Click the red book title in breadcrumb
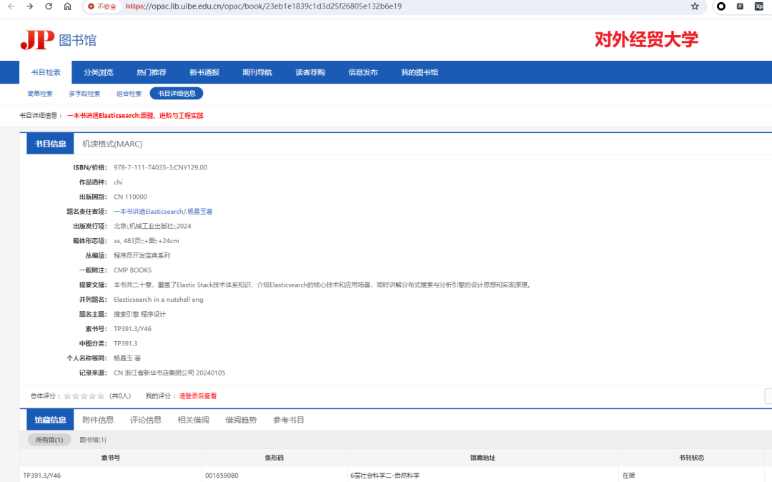 tap(135, 116)
